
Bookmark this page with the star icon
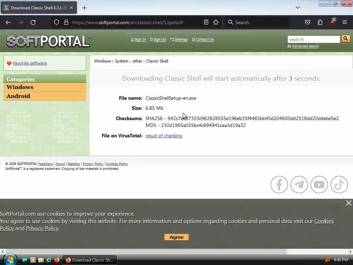216,22
